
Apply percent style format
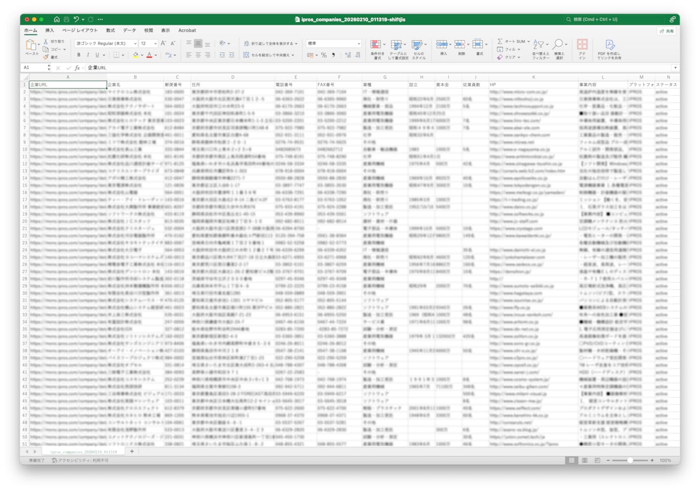pos(324,55)
